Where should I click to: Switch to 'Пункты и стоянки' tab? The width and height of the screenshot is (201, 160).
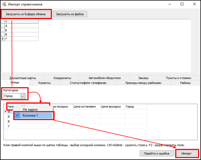click(178, 78)
